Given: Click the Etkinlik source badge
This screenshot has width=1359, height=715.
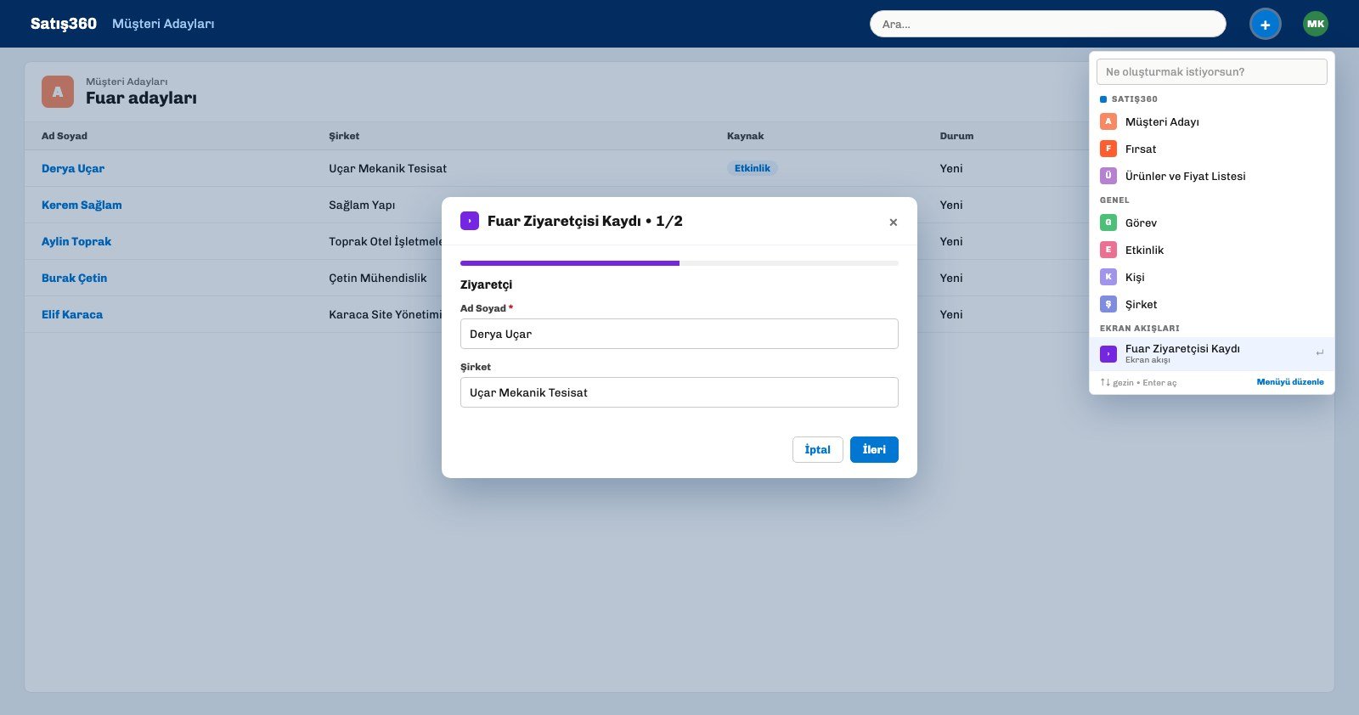Looking at the screenshot, I should coord(753,168).
